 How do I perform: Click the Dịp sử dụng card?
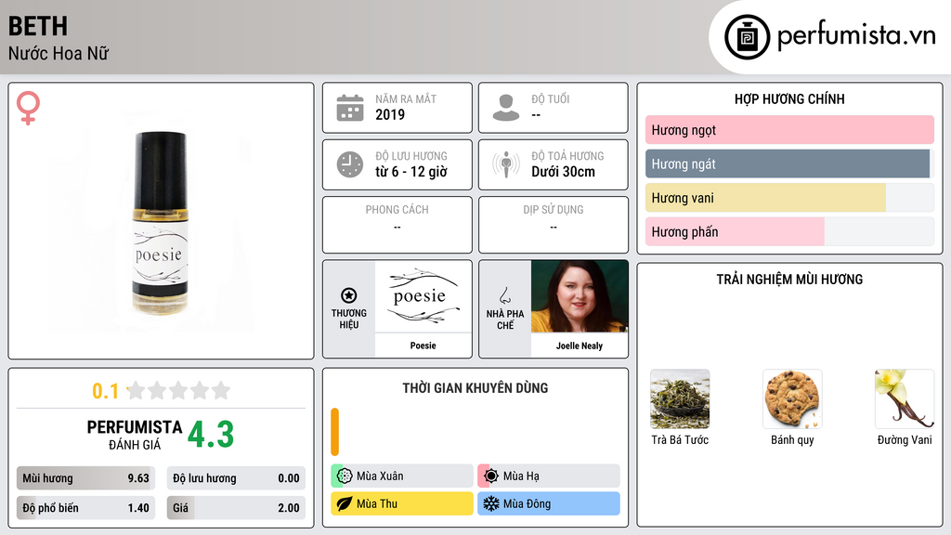click(554, 225)
